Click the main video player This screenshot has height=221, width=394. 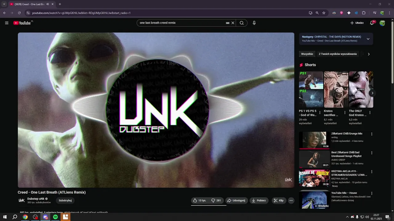(156, 110)
